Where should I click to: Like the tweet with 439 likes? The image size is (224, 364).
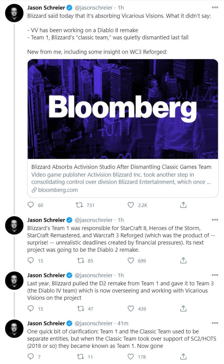(131, 308)
